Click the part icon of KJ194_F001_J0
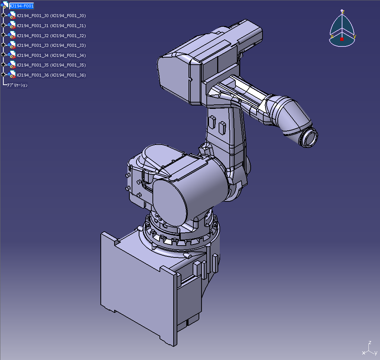The height and width of the screenshot is (360, 380). coord(12,15)
